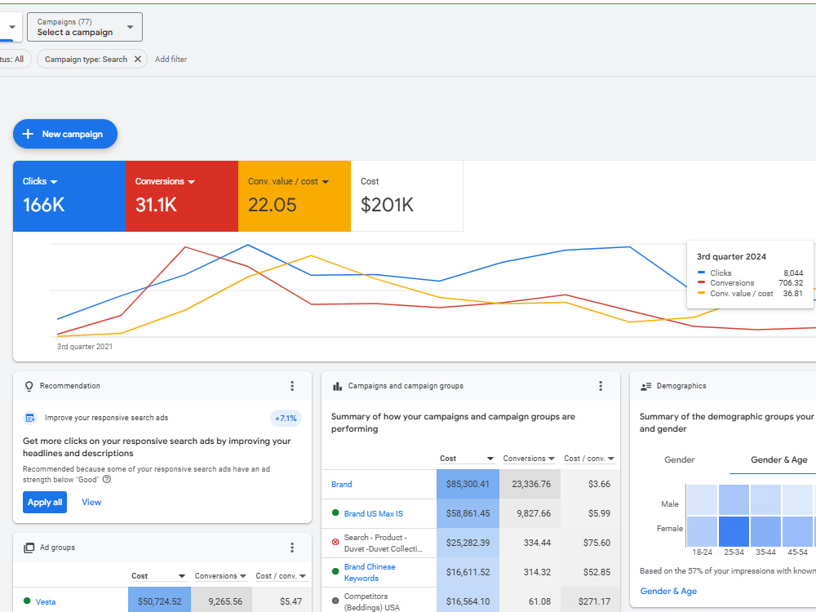Viewport: 816px width, 612px height.
Task: Click the Female 25-34 heatmap cell
Action: pos(734,531)
